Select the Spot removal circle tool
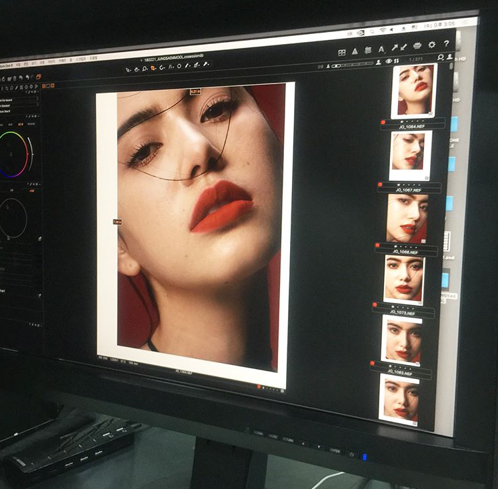498x489 pixels. click(x=179, y=66)
